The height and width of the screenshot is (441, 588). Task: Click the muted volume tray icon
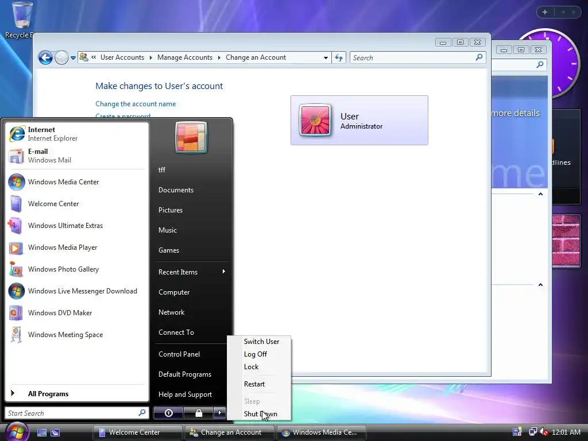543,432
